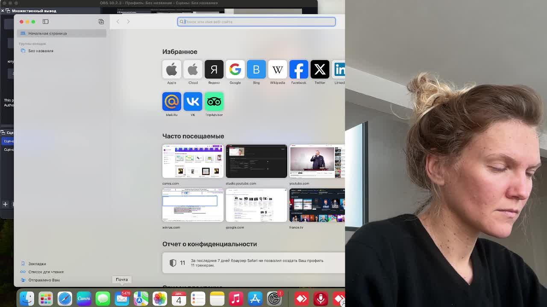The width and height of the screenshot is (547, 307).
Task: Launch Canva from the Dock
Action: 84,298
